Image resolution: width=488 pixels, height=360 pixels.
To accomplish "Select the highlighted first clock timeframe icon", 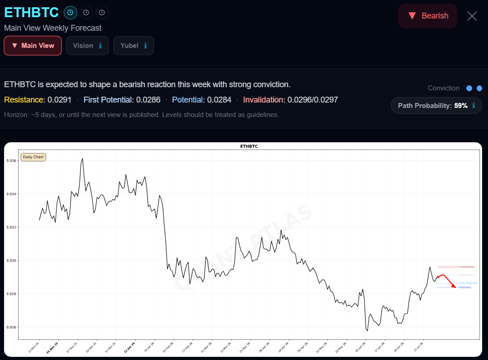I will (70, 13).
